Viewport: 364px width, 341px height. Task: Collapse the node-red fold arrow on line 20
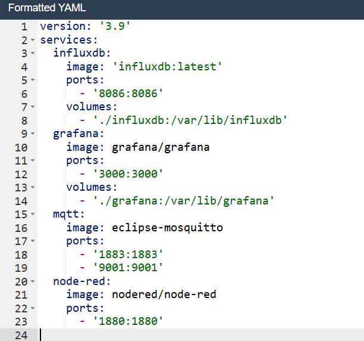tap(33, 281)
